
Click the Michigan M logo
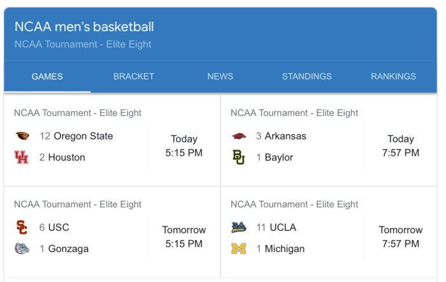point(239,249)
